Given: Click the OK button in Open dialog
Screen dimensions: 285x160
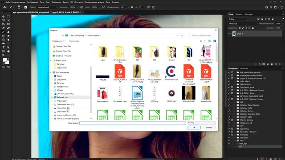Looking at the screenshot, I should (194, 128).
